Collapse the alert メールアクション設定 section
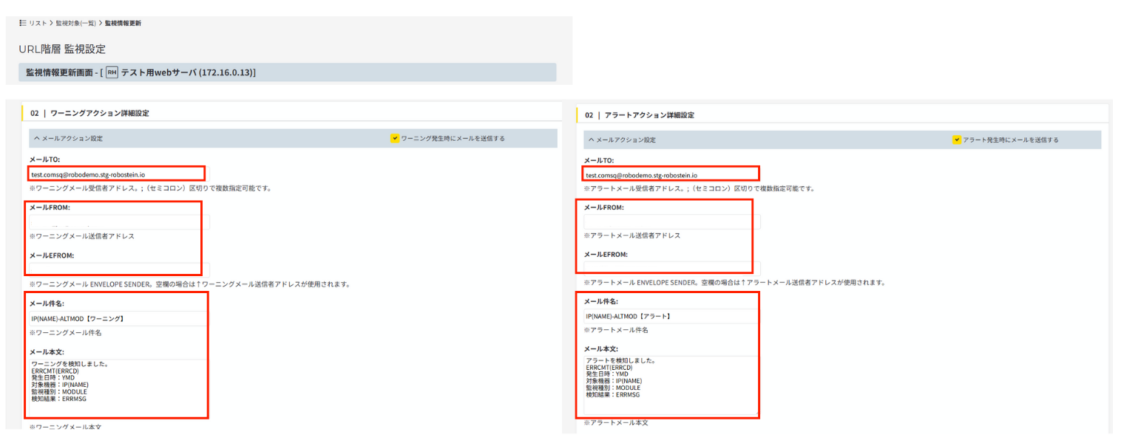Screen dimensions: 1124x443 tap(590, 140)
